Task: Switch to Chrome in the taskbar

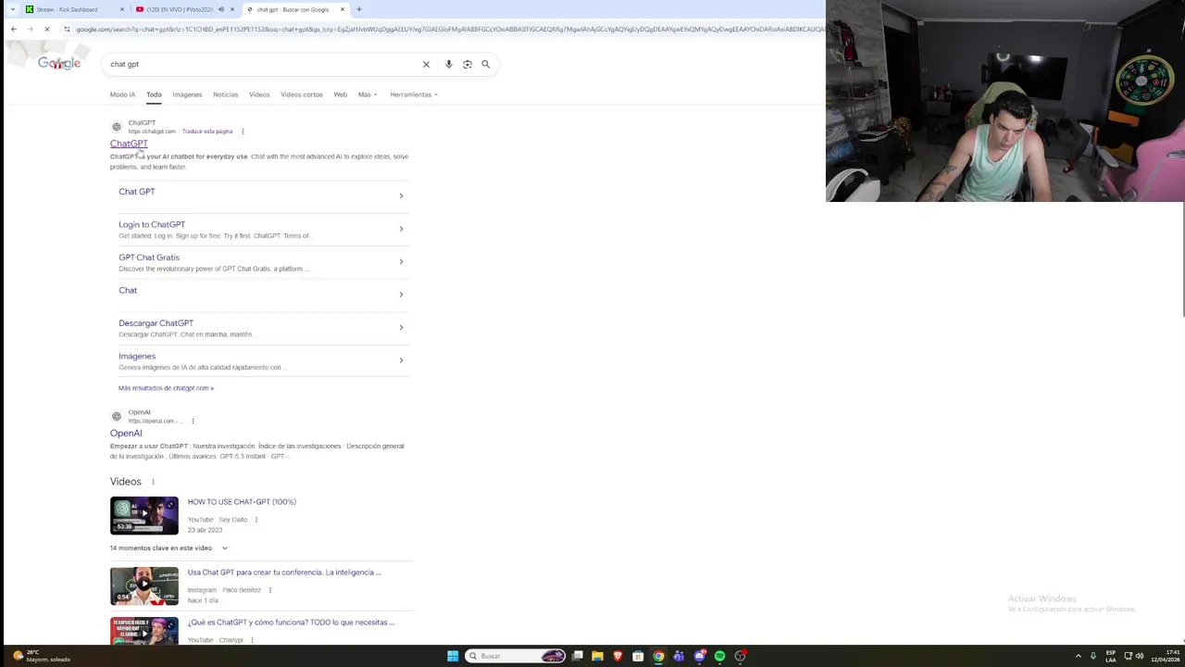Action: [x=659, y=656]
